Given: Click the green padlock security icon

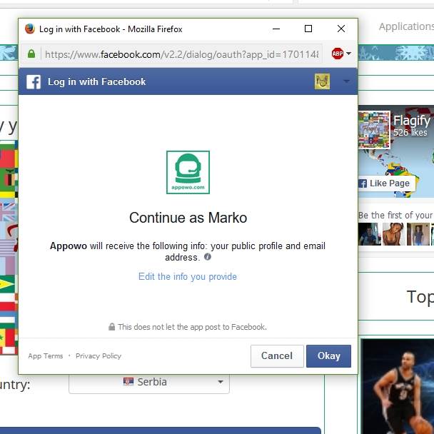Looking at the screenshot, I should (x=31, y=54).
